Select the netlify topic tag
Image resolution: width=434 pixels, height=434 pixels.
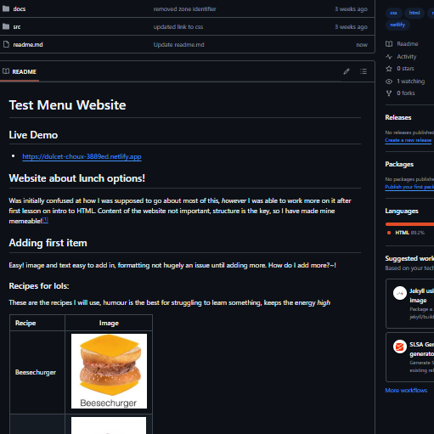[397, 25]
